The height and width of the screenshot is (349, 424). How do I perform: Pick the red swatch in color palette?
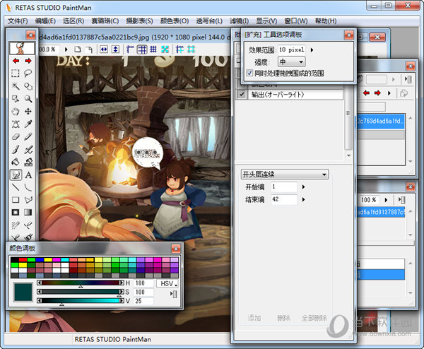pyautogui.click(x=23, y=260)
